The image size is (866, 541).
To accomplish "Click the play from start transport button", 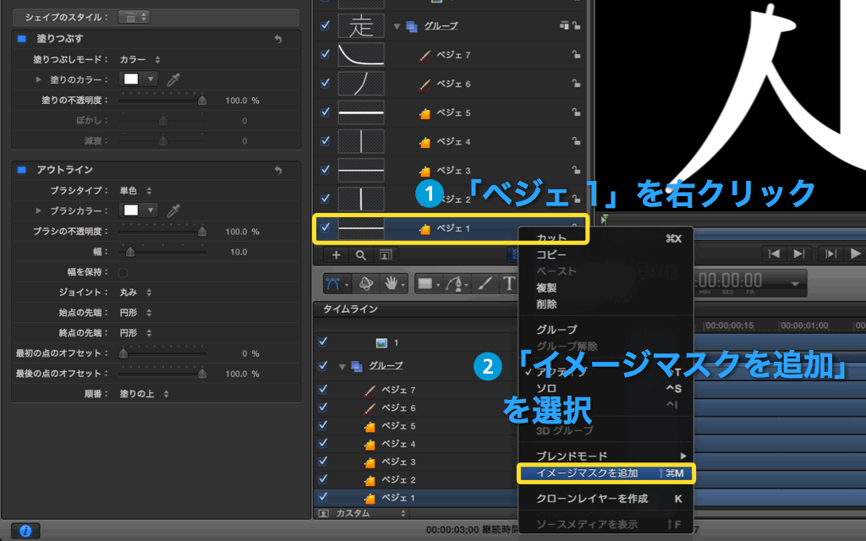I will 830,254.
